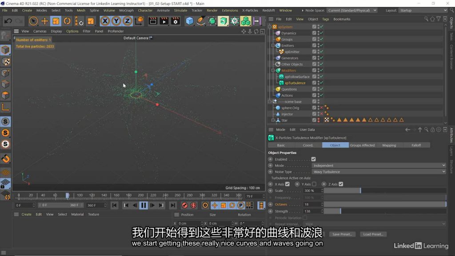
Task: Add a Cube primitive object
Action: [x=189, y=21]
